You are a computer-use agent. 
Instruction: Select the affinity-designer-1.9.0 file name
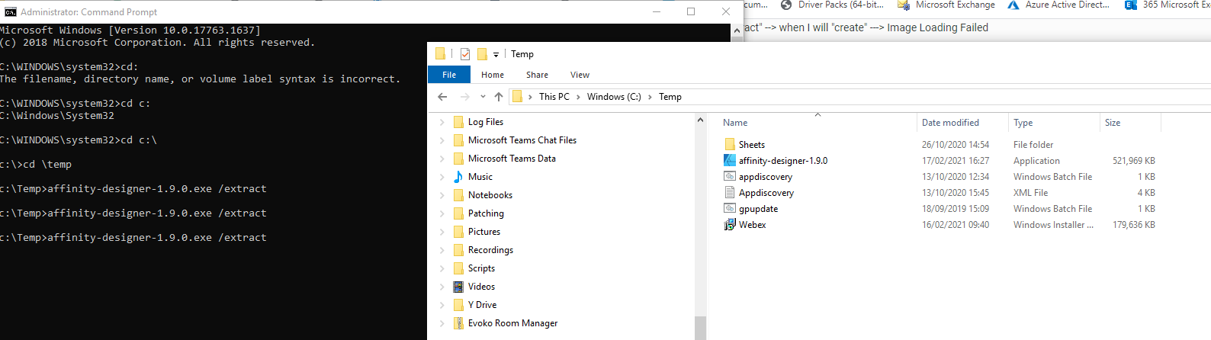pos(783,161)
